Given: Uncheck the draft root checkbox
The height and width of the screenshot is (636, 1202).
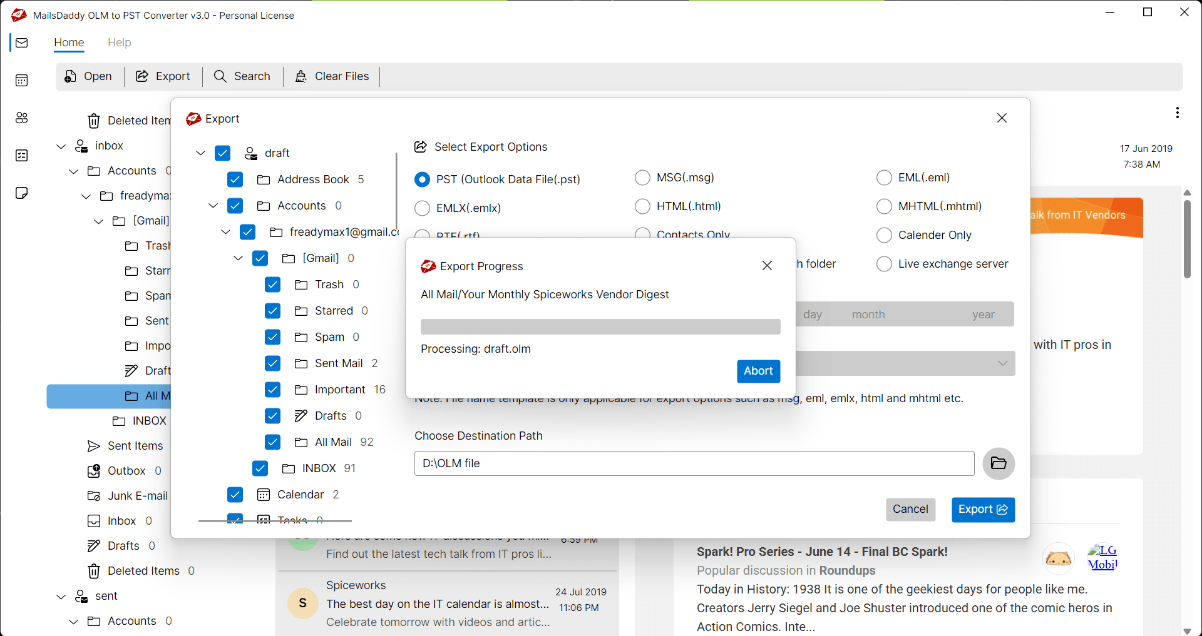Looking at the screenshot, I should click(x=222, y=153).
